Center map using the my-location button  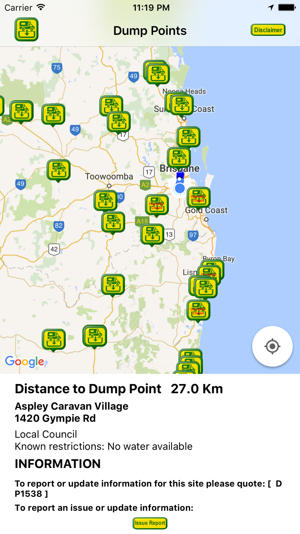tap(272, 346)
